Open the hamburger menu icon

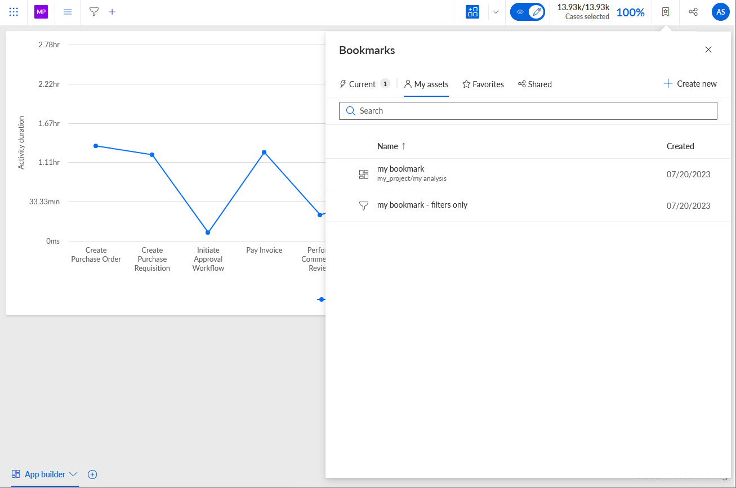click(68, 12)
